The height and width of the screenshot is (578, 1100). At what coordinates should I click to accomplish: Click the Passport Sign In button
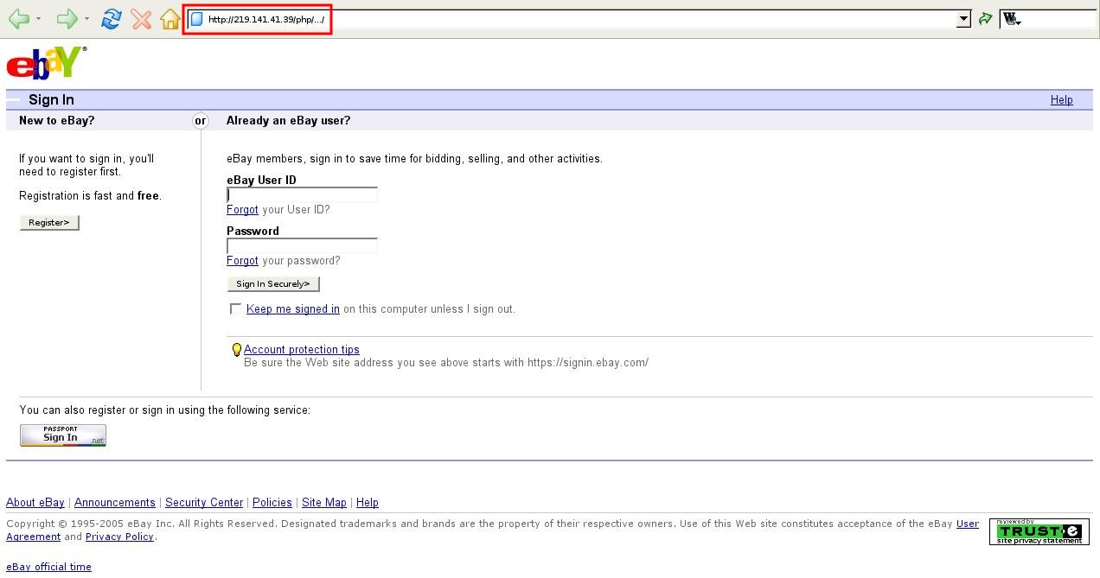(x=63, y=435)
